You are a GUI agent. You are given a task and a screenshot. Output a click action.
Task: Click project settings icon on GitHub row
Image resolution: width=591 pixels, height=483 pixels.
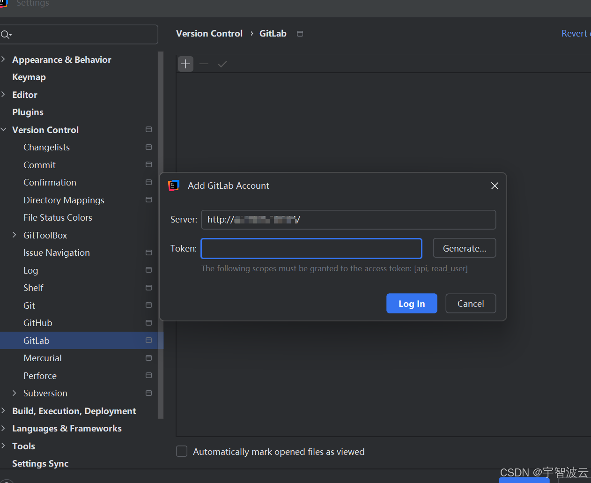click(149, 323)
